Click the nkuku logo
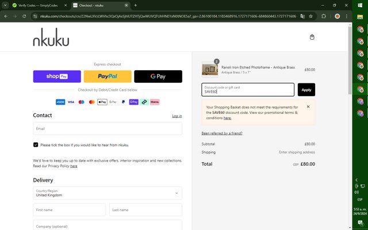Screen dimensions: 368x230 tap(51, 37)
